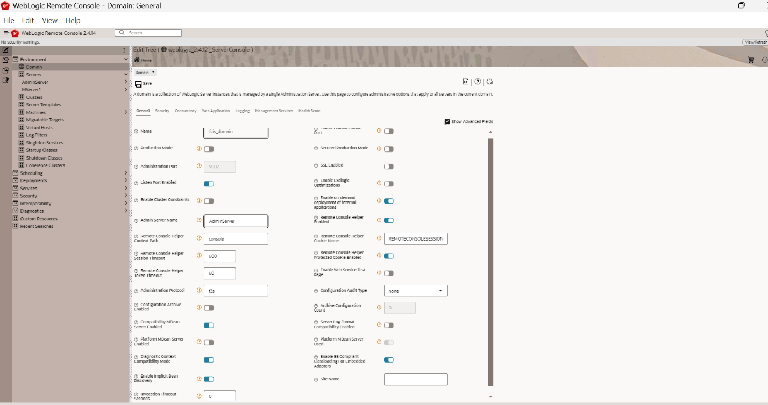Open Configuration Audit Type dropdown

(416, 291)
